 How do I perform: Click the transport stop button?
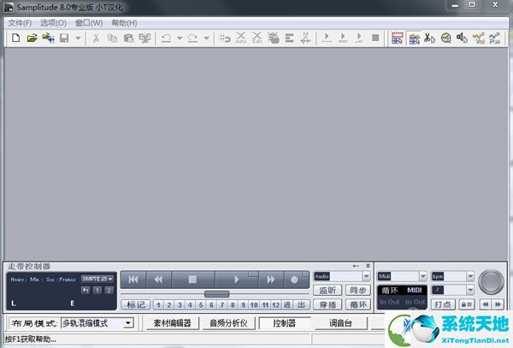(192, 280)
